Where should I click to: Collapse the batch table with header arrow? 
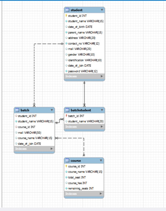[x=52, y=110]
